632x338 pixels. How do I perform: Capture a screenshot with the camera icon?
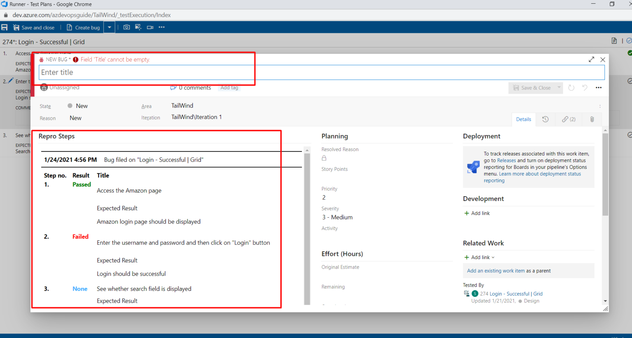click(127, 28)
